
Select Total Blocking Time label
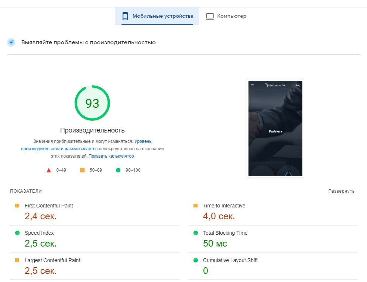225,233
